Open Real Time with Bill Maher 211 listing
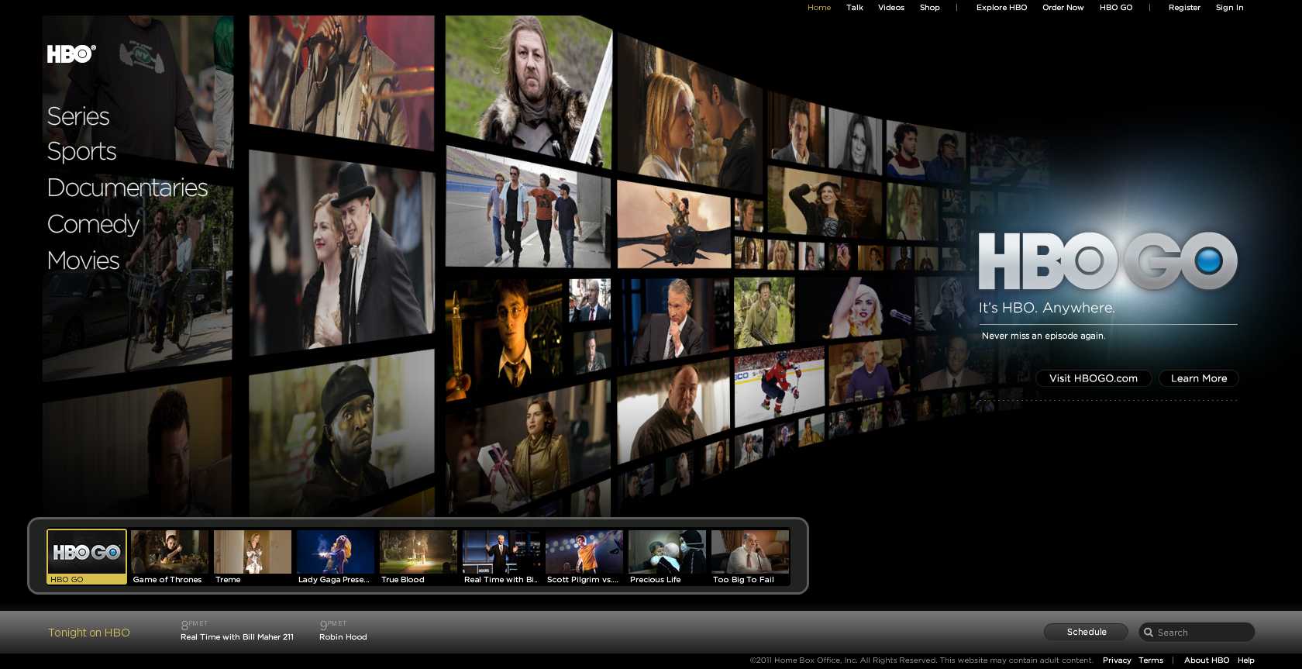The image size is (1302, 669). 237,637
